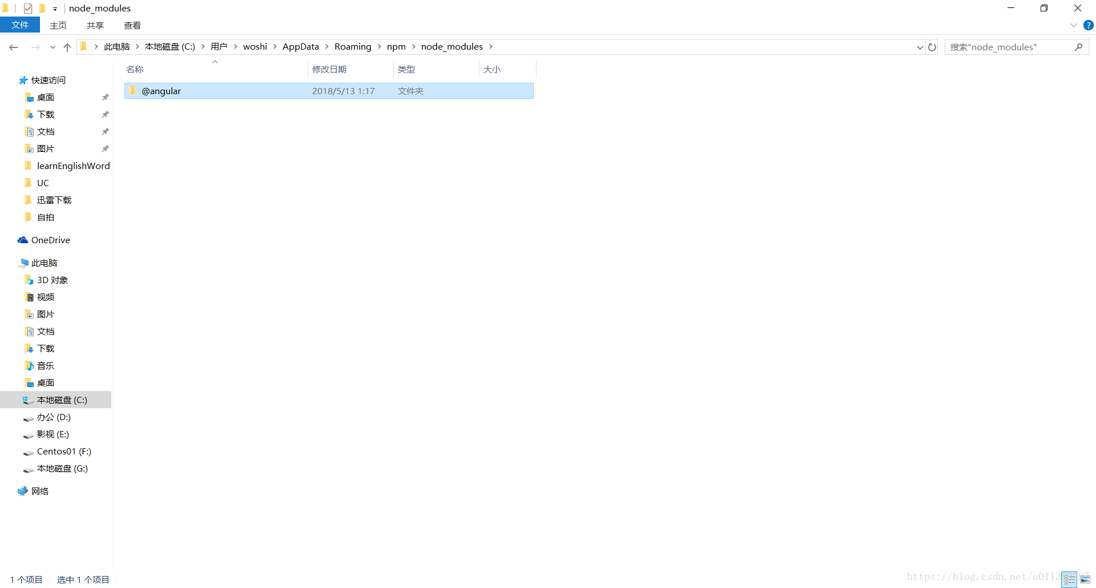This screenshot has width=1096, height=588.
Task: Open the recent locations dropdown arrow
Action: [53, 47]
